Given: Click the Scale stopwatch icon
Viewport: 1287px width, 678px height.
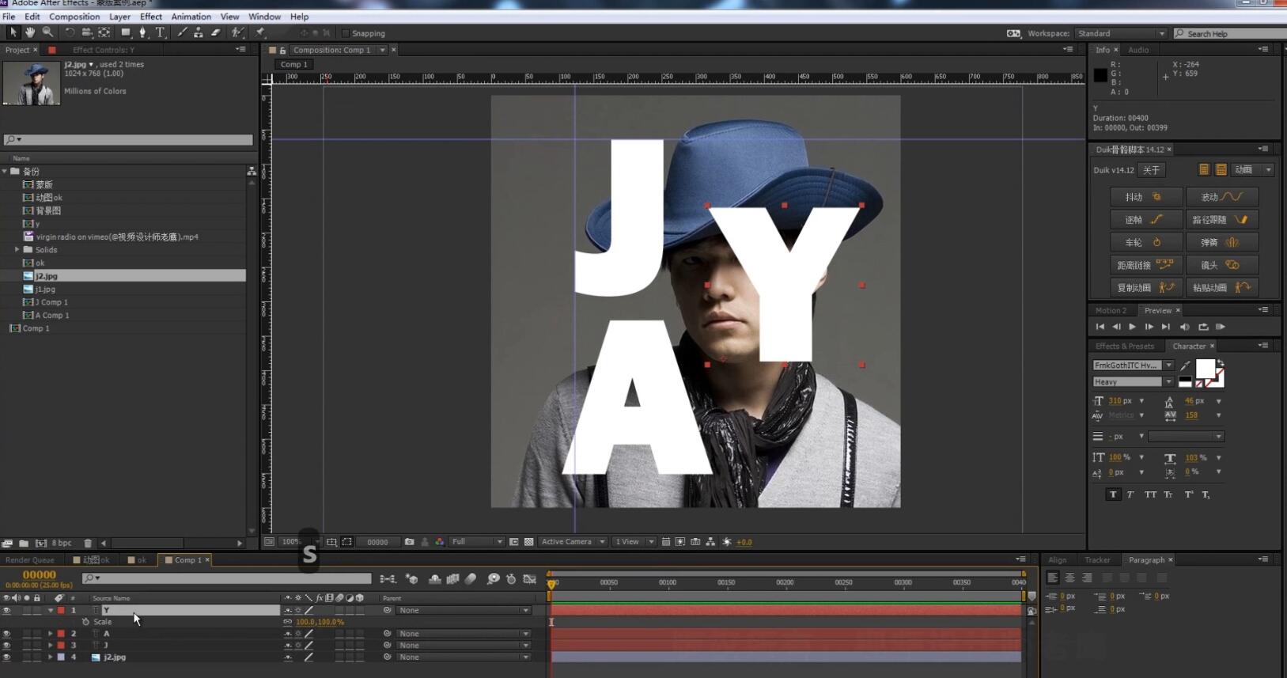Looking at the screenshot, I should click(85, 622).
